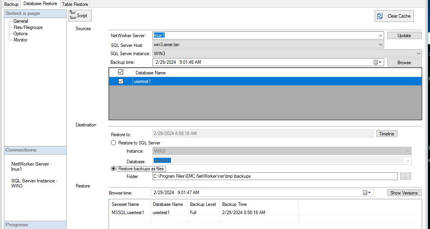
Task: Select the Monitor page in the tree
Action: [x=20, y=40]
